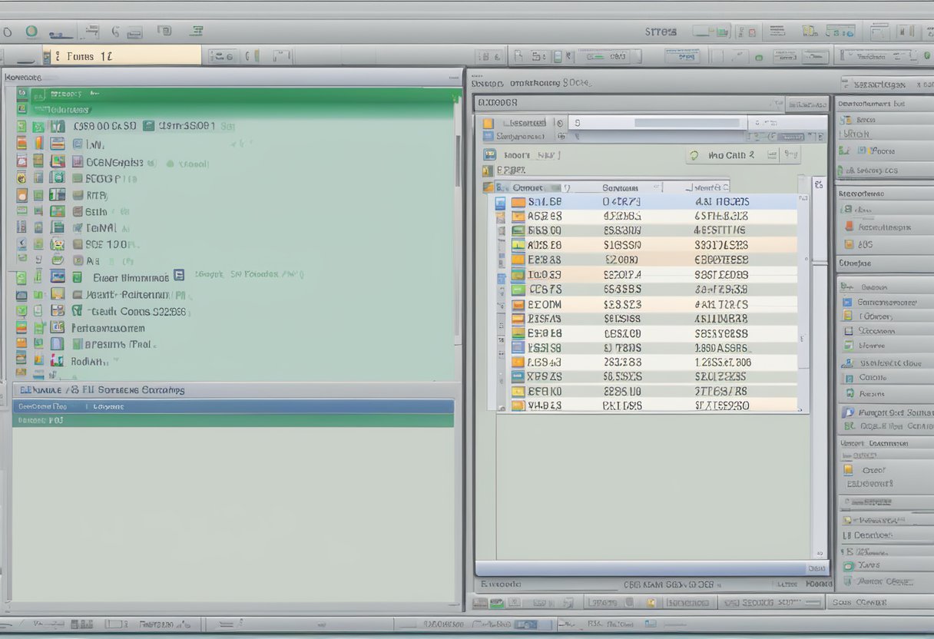Toggle the green check icon before 'Geuth Conus'
Image resolution: width=934 pixels, height=639 pixels.
point(77,311)
